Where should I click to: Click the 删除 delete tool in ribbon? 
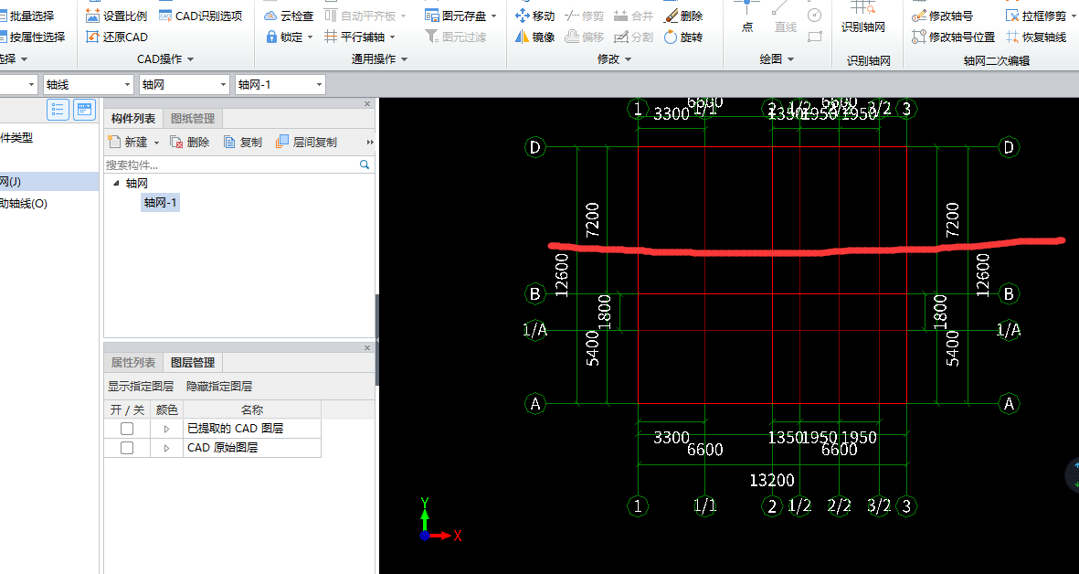tap(683, 16)
